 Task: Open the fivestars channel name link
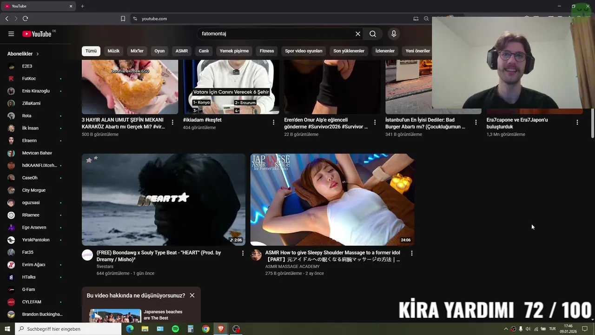pos(105,267)
